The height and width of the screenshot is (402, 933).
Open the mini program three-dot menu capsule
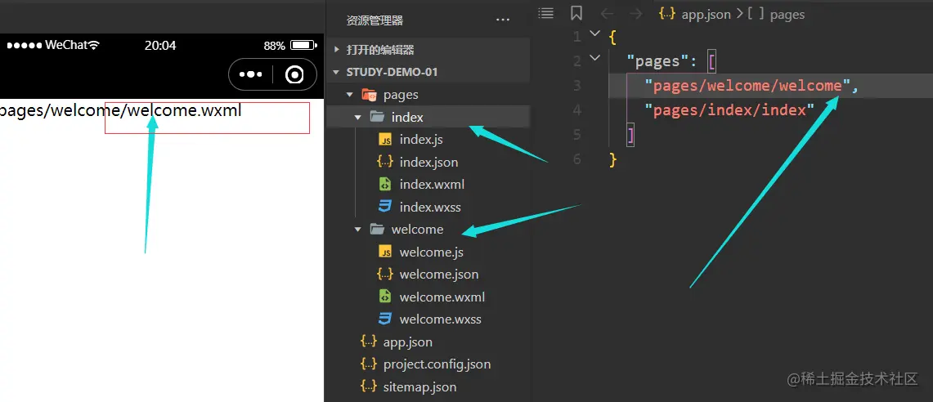[x=250, y=75]
